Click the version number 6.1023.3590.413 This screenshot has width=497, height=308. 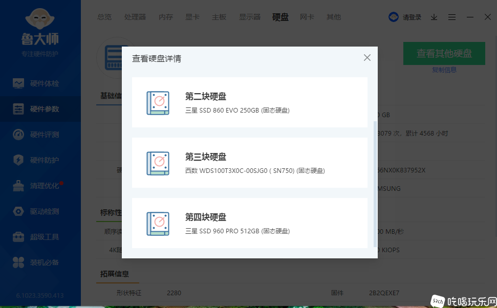[x=40, y=296]
